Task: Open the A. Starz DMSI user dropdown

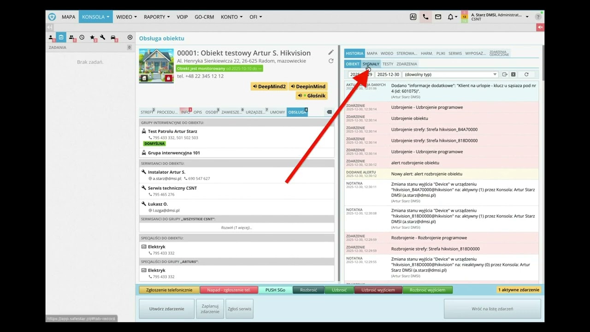Action: click(x=500, y=17)
